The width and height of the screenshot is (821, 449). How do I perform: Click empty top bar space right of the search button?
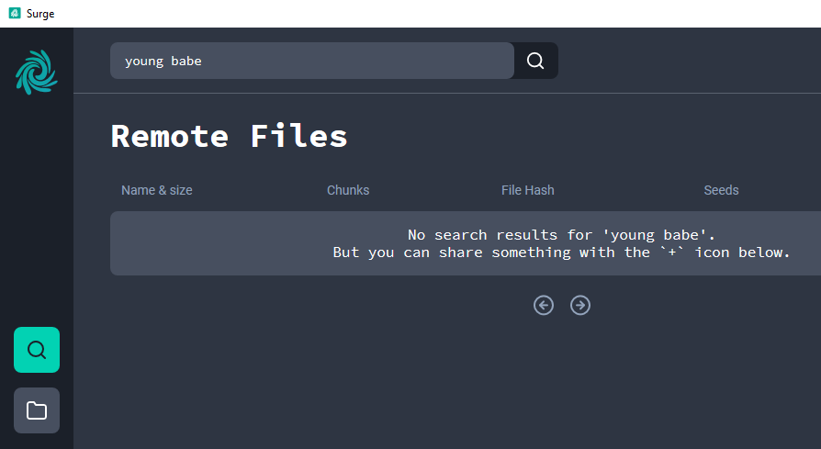[x=689, y=61]
